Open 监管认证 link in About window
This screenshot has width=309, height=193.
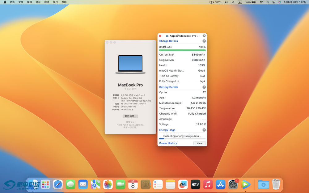click(x=130, y=122)
